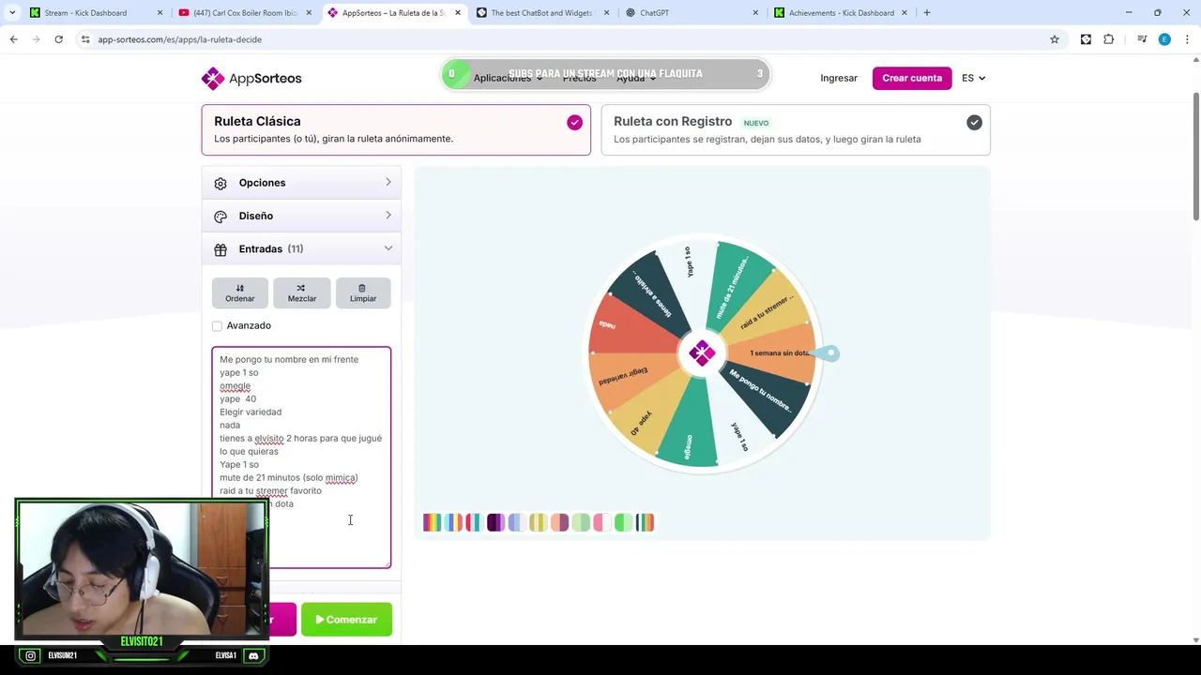Expand the Diseño section

(x=301, y=216)
